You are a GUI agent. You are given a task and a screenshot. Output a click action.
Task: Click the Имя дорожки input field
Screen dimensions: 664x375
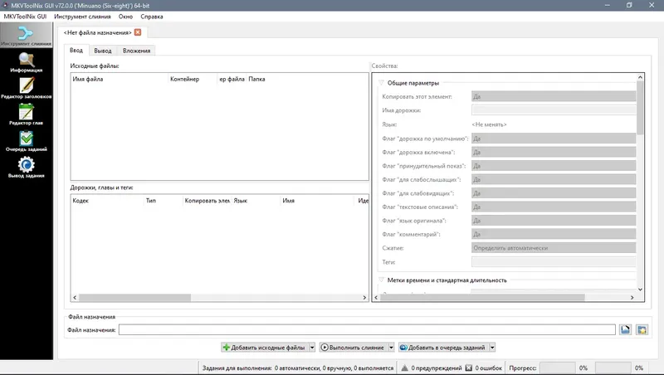(554, 110)
